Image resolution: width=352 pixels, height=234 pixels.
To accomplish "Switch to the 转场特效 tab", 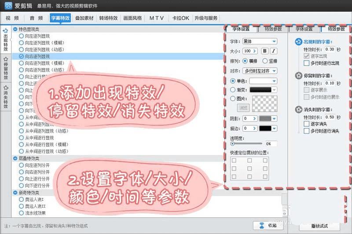I will [108, 18].
